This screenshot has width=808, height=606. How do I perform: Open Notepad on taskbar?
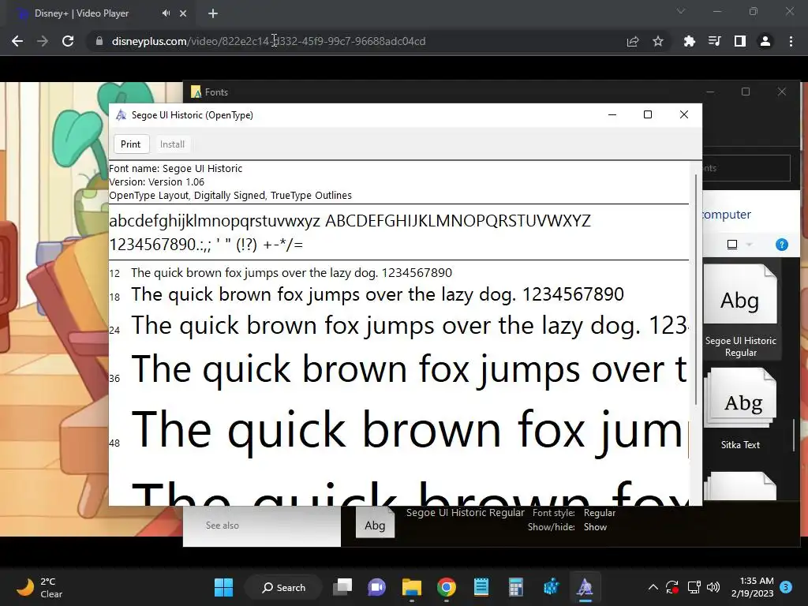[x=481, y=587]
